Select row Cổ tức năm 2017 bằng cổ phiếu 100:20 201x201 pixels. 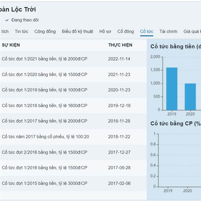tap(73, 137)
